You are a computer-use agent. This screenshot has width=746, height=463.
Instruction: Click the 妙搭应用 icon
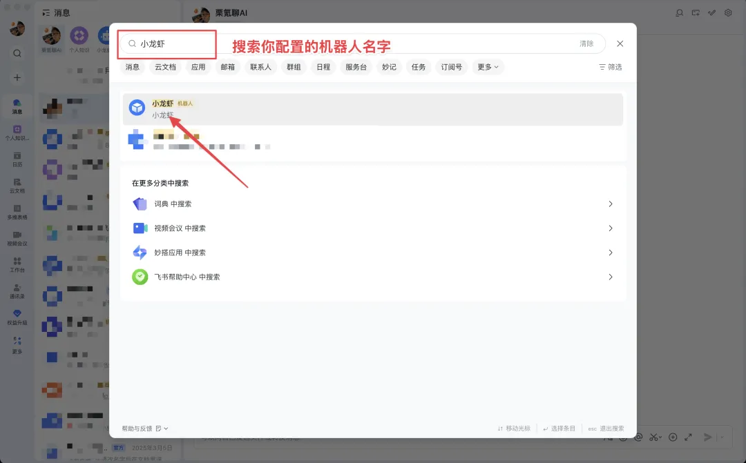pos(140,253)
